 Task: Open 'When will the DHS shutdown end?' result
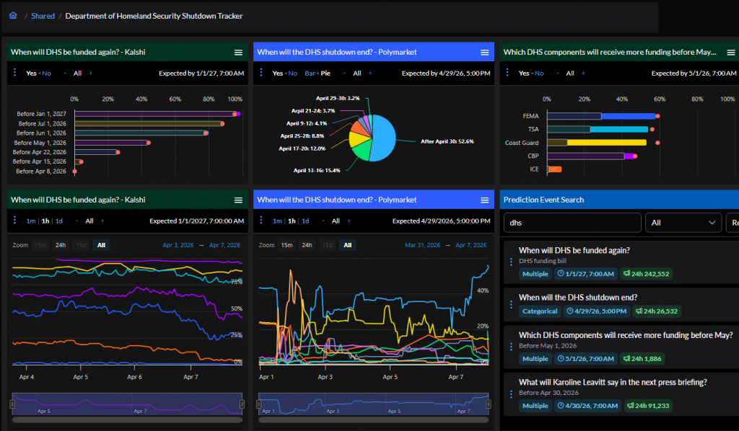pos(577,297)
